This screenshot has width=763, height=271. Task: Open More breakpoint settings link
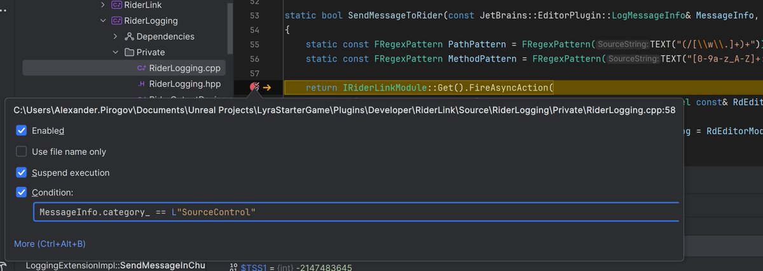pyautogui.click(x=50, y=244)
